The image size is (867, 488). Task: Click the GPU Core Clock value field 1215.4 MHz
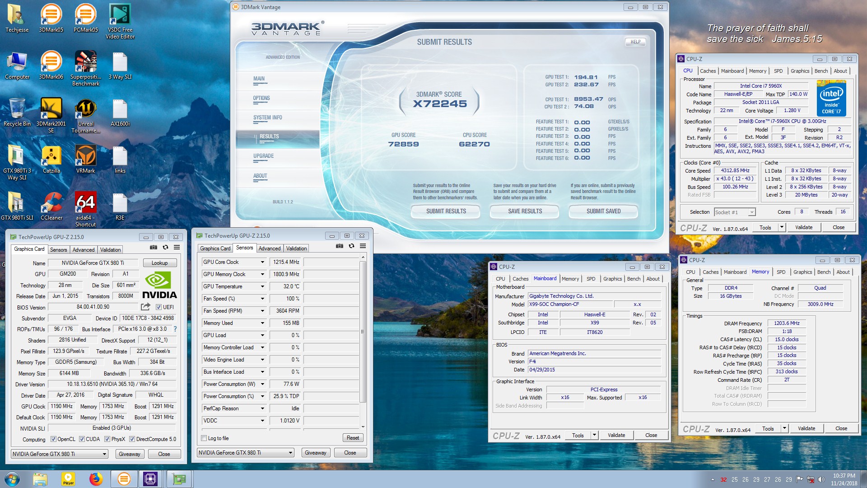coord(286,262)
